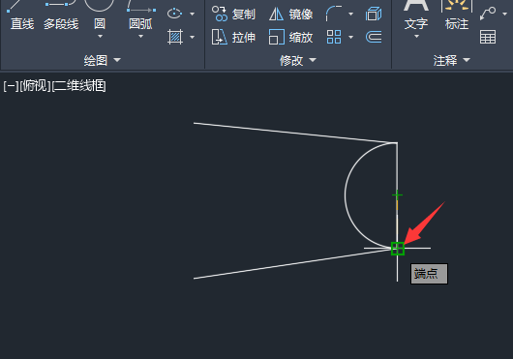The image size is (513, 359).
Task: Select the 直线 (Line) tool
Action: (x=21, y=16)
